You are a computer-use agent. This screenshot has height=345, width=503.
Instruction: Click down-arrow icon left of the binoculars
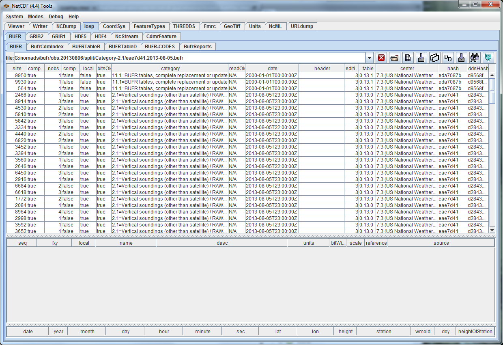(x=461, y=58)
